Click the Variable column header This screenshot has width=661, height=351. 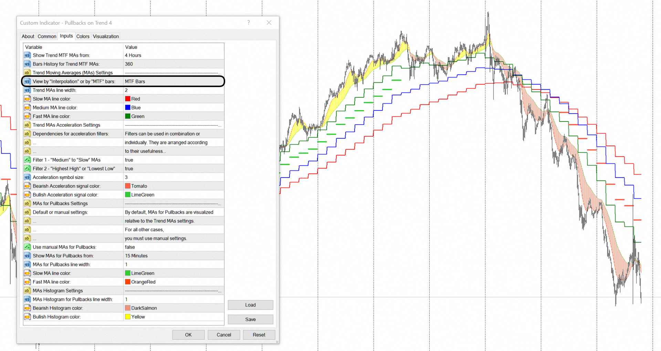click(x=73, y=47)
